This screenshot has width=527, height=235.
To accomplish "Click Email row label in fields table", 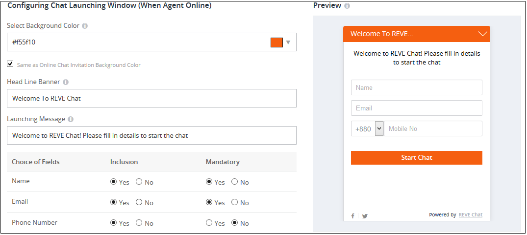I will coord(20,201).
